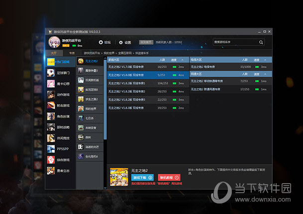
Task: Choose 饥荒联机版 game icon
Action: 81,80
